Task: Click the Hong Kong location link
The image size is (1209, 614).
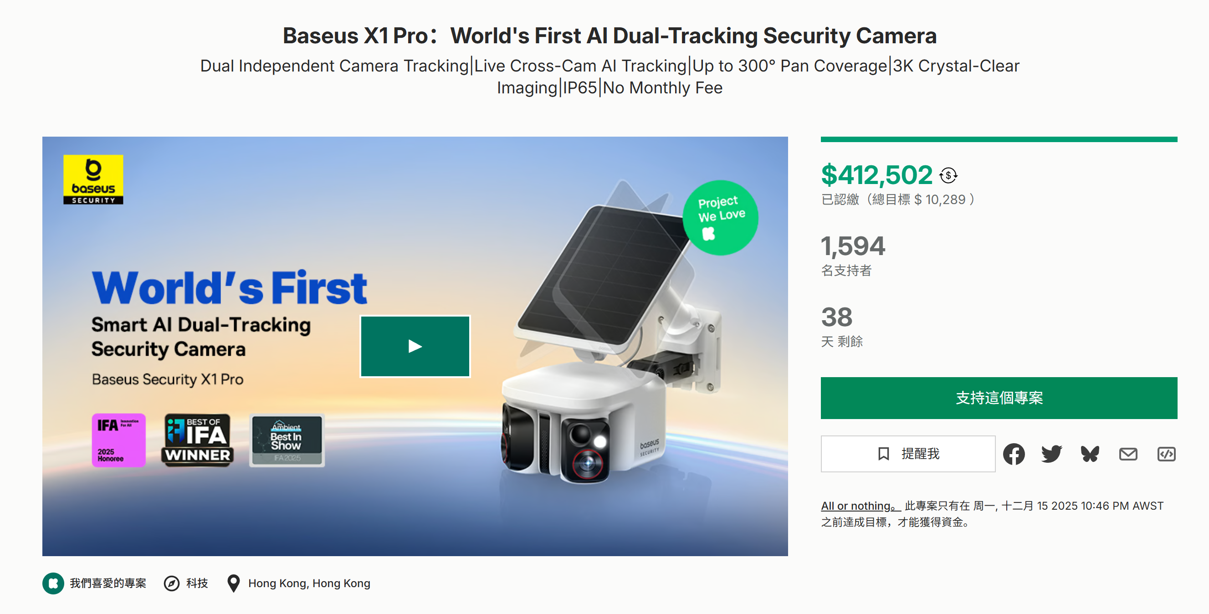Action: click(309, 583)
